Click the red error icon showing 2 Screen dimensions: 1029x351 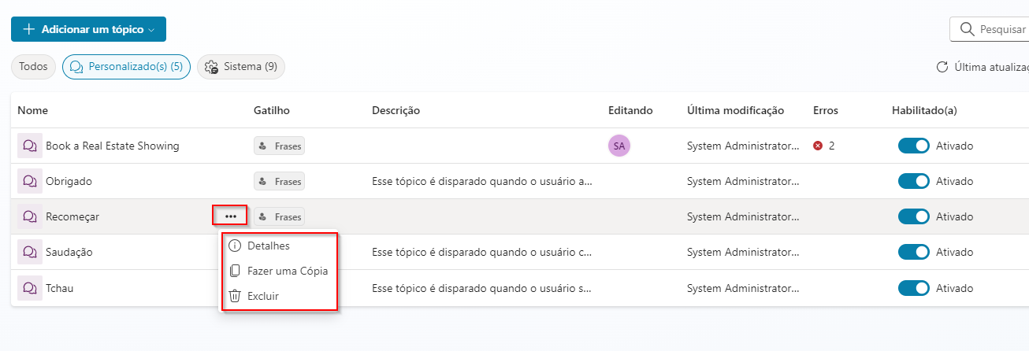click(818, 146)
